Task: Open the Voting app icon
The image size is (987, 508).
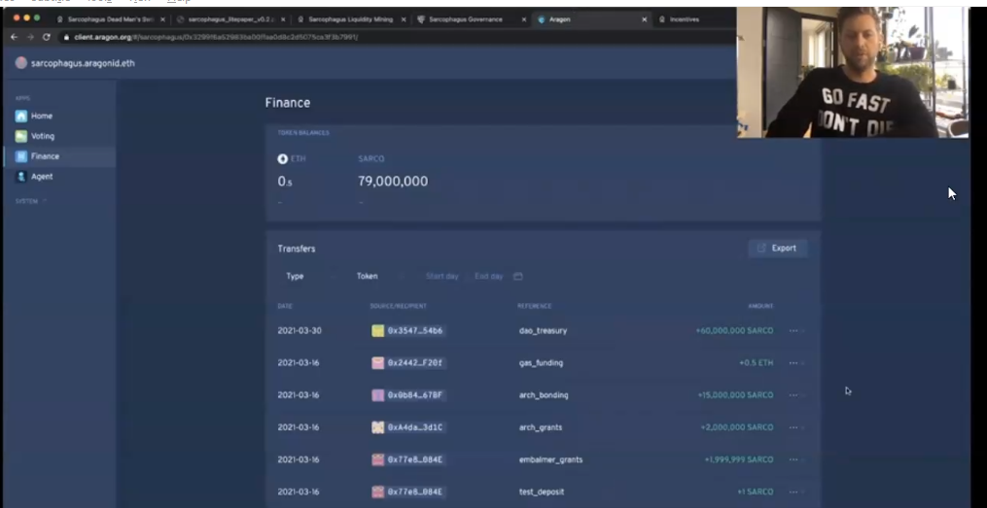Action: tap(21, 136)
